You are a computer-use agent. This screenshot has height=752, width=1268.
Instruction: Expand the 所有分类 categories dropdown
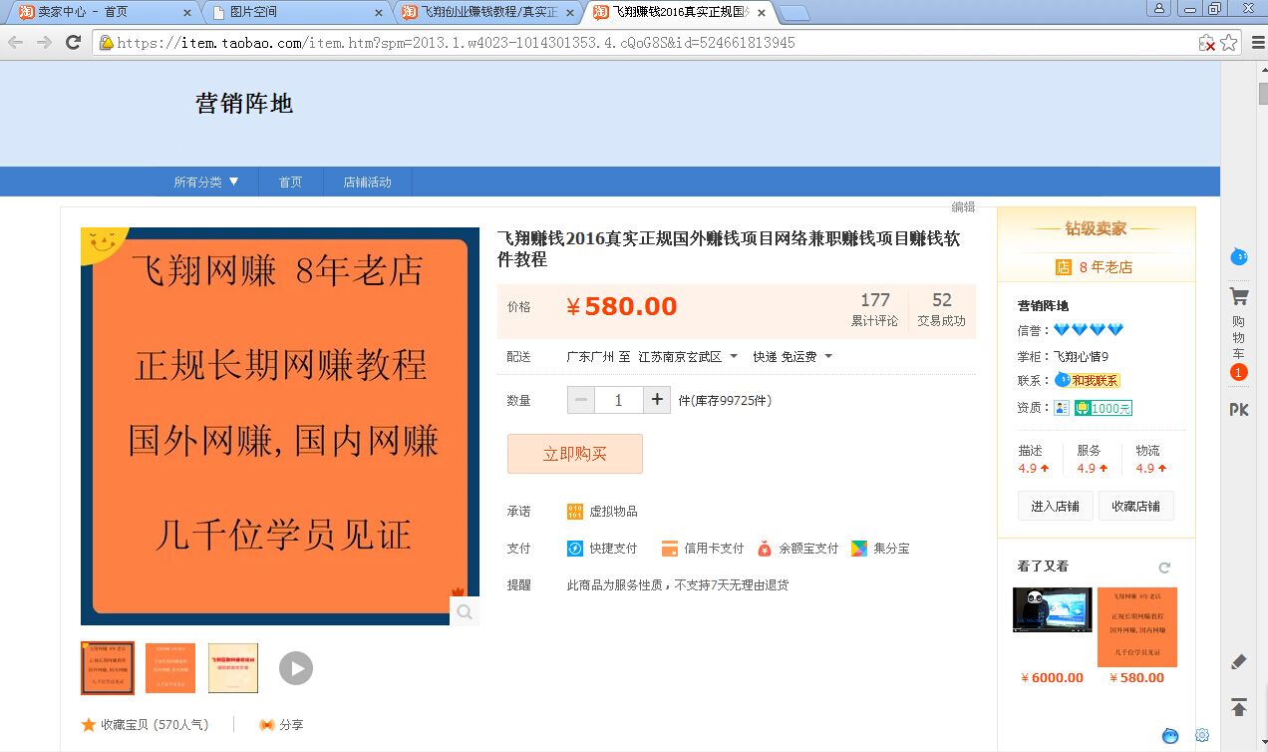206,183
